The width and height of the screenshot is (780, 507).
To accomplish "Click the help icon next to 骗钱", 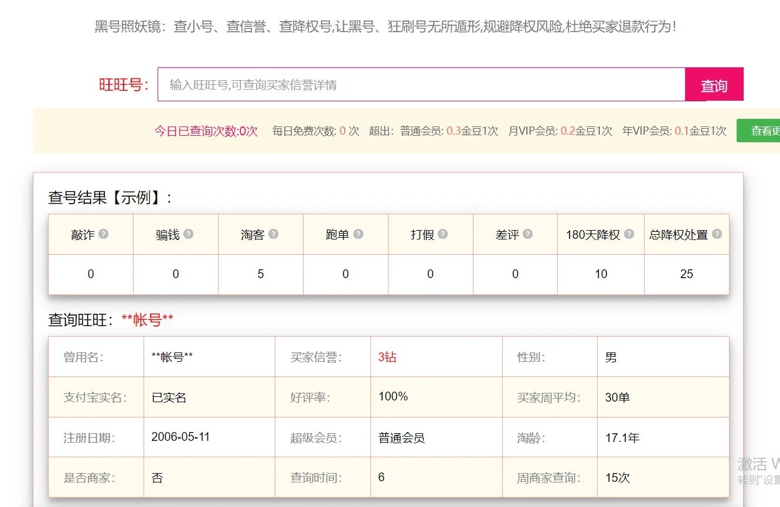I will coord(188,234).
